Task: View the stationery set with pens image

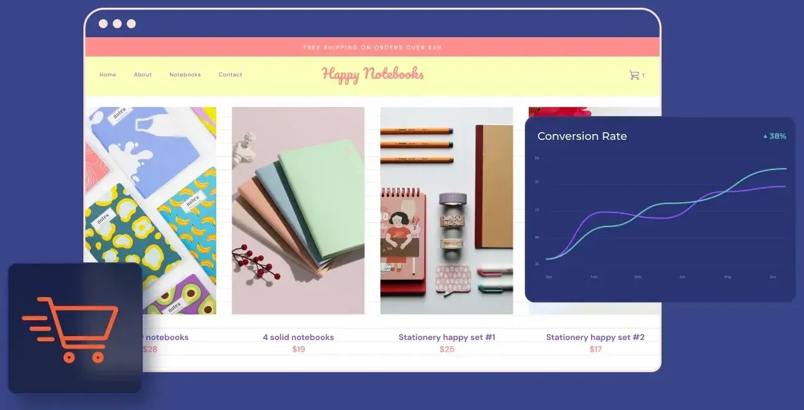Action: click(x=447, y=210)
